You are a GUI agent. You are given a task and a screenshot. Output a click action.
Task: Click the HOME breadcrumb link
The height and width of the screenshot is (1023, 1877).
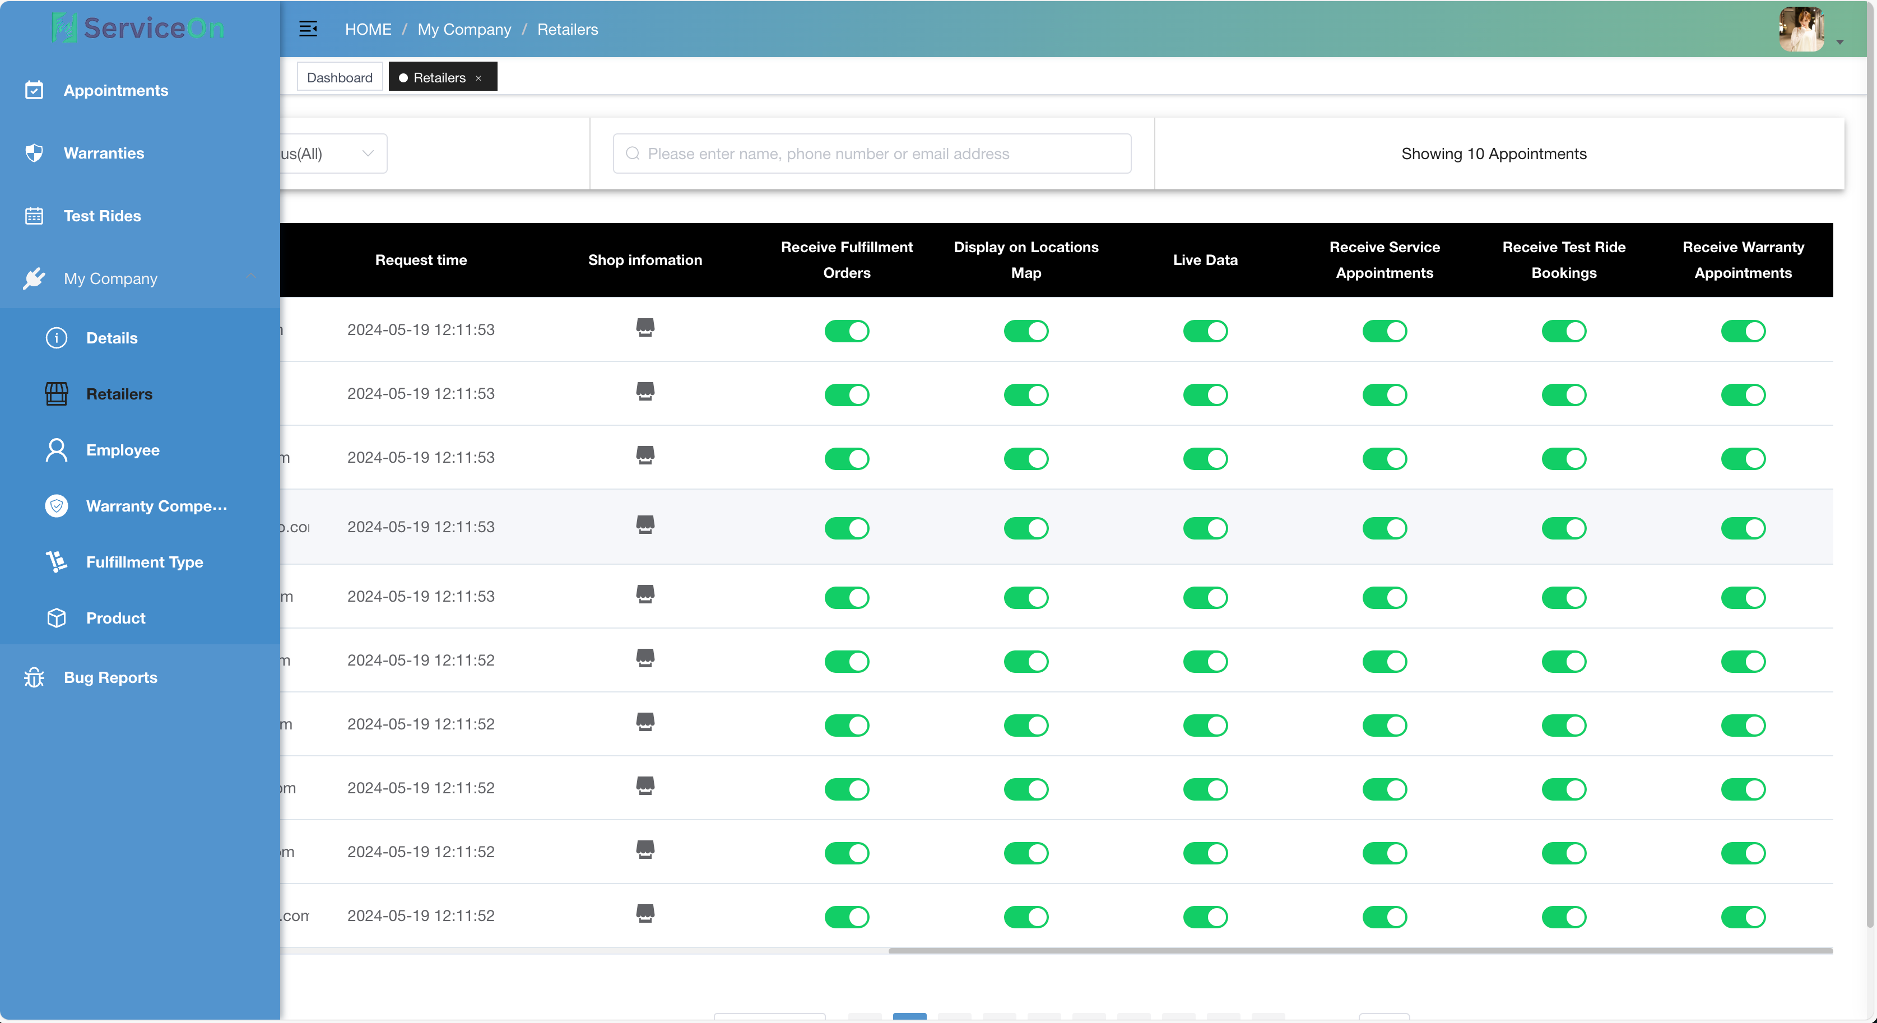368,29
